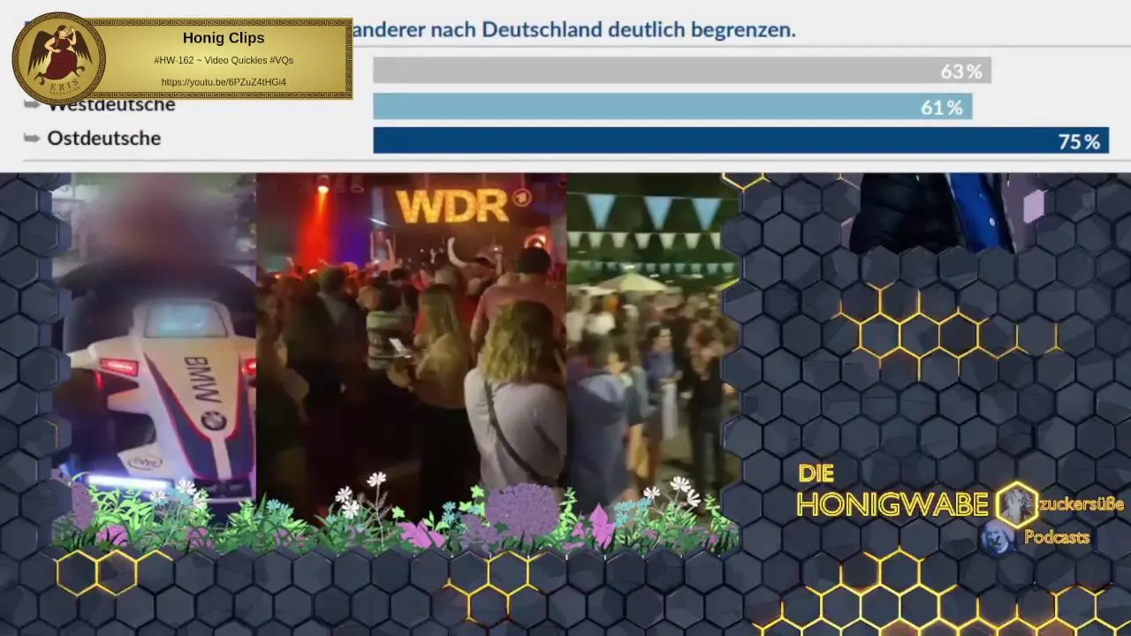
Task: Click the lower blue podcast avatar
Action: coord(998,537)
